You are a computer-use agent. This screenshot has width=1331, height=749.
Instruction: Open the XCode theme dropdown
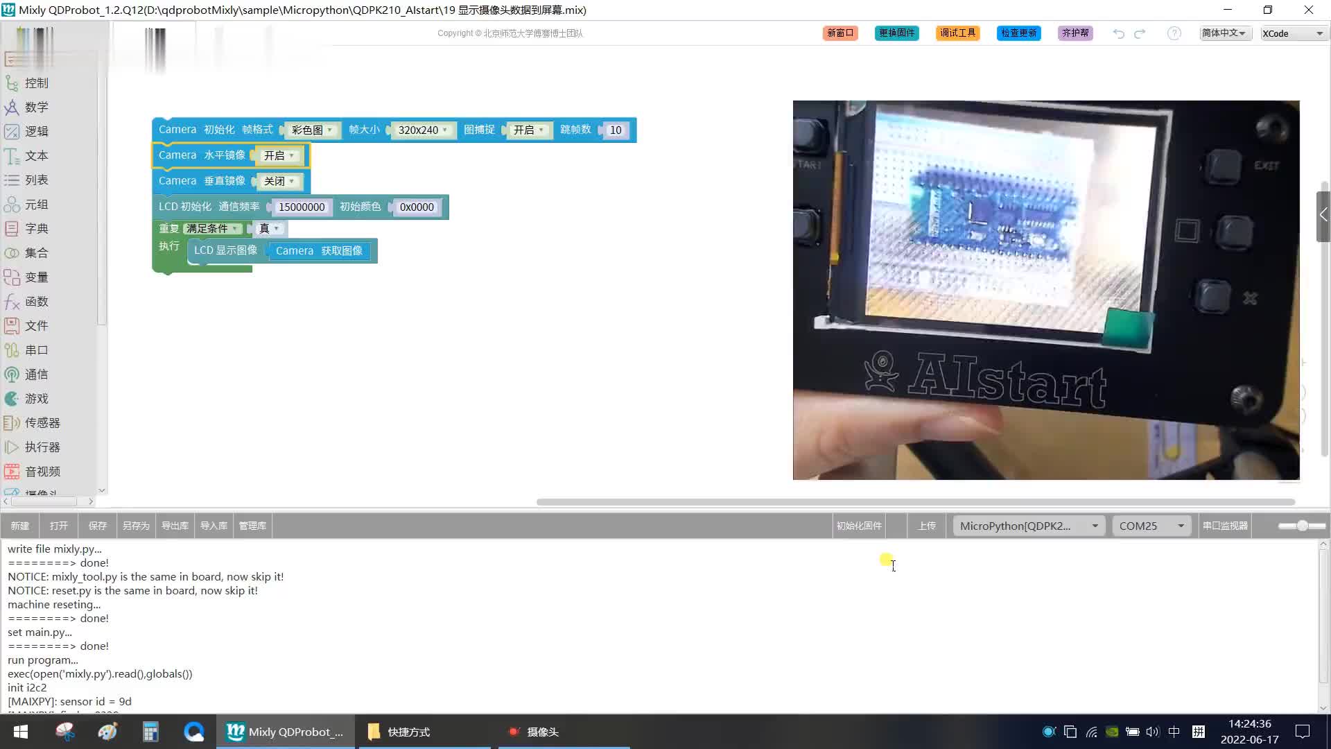pyautogui.click(x=1293, y=33)
